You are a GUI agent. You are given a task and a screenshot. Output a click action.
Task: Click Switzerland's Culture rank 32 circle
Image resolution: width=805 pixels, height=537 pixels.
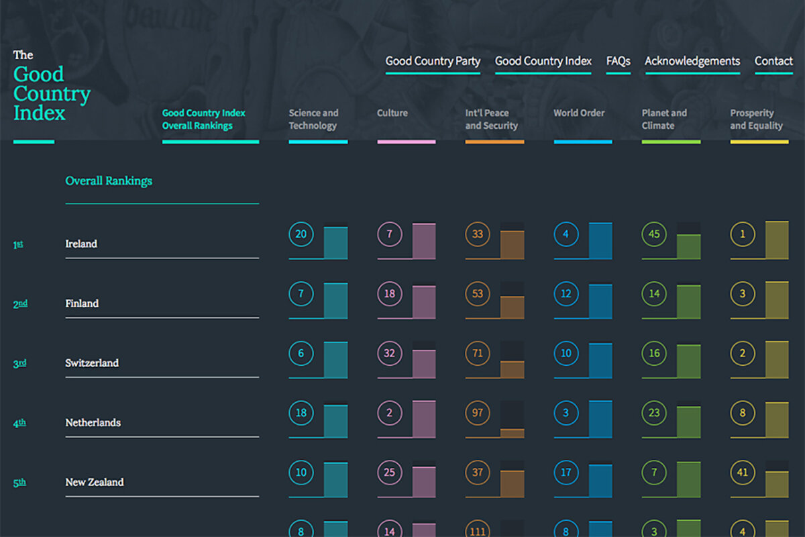point(390,353)
